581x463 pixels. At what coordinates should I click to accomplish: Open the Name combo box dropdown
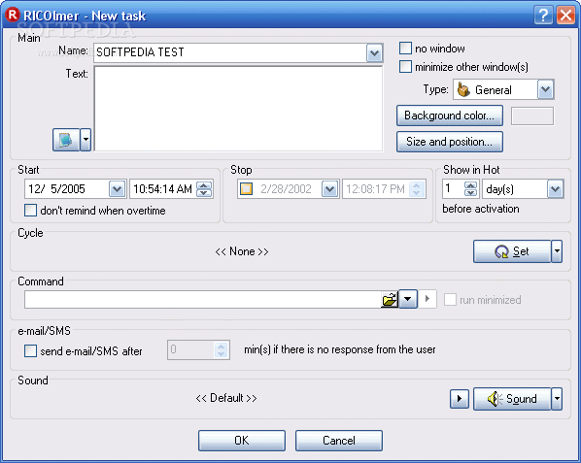[374, 53]
